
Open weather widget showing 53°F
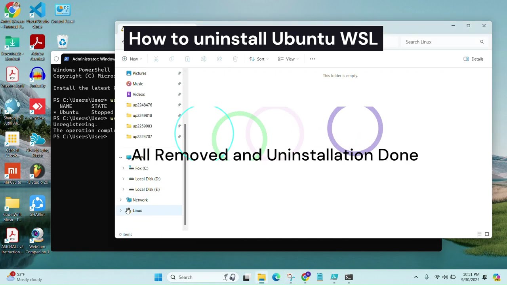[x=25, y=277]
